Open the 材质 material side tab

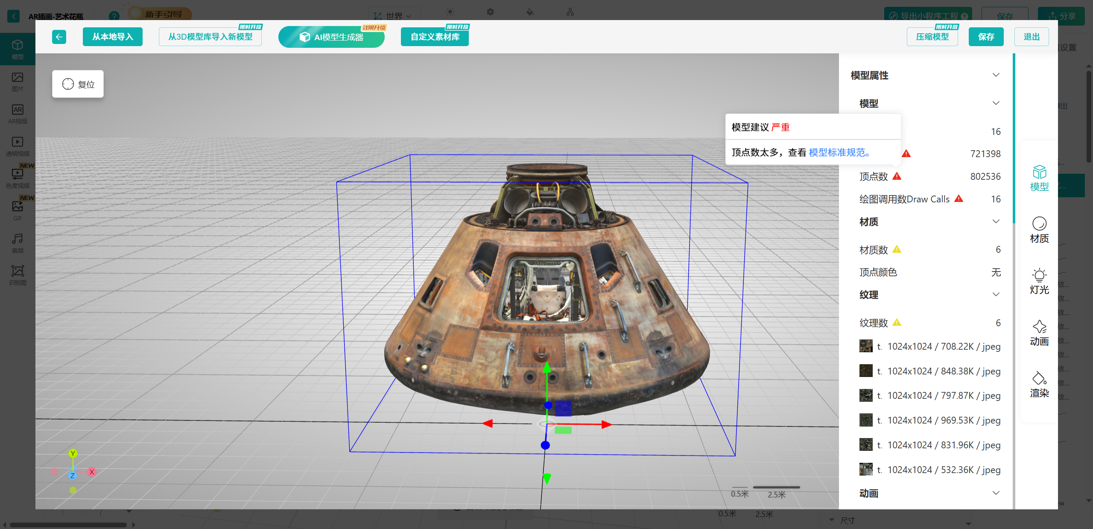tap(1039, 230)
